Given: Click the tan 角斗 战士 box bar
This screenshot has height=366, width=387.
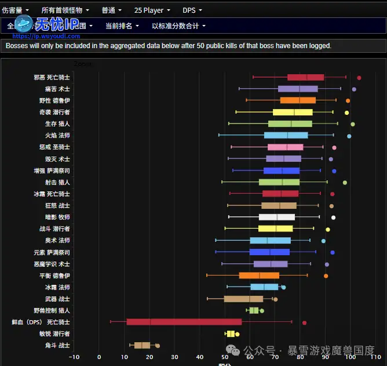Looking at the screenshot, I should 142,345.
